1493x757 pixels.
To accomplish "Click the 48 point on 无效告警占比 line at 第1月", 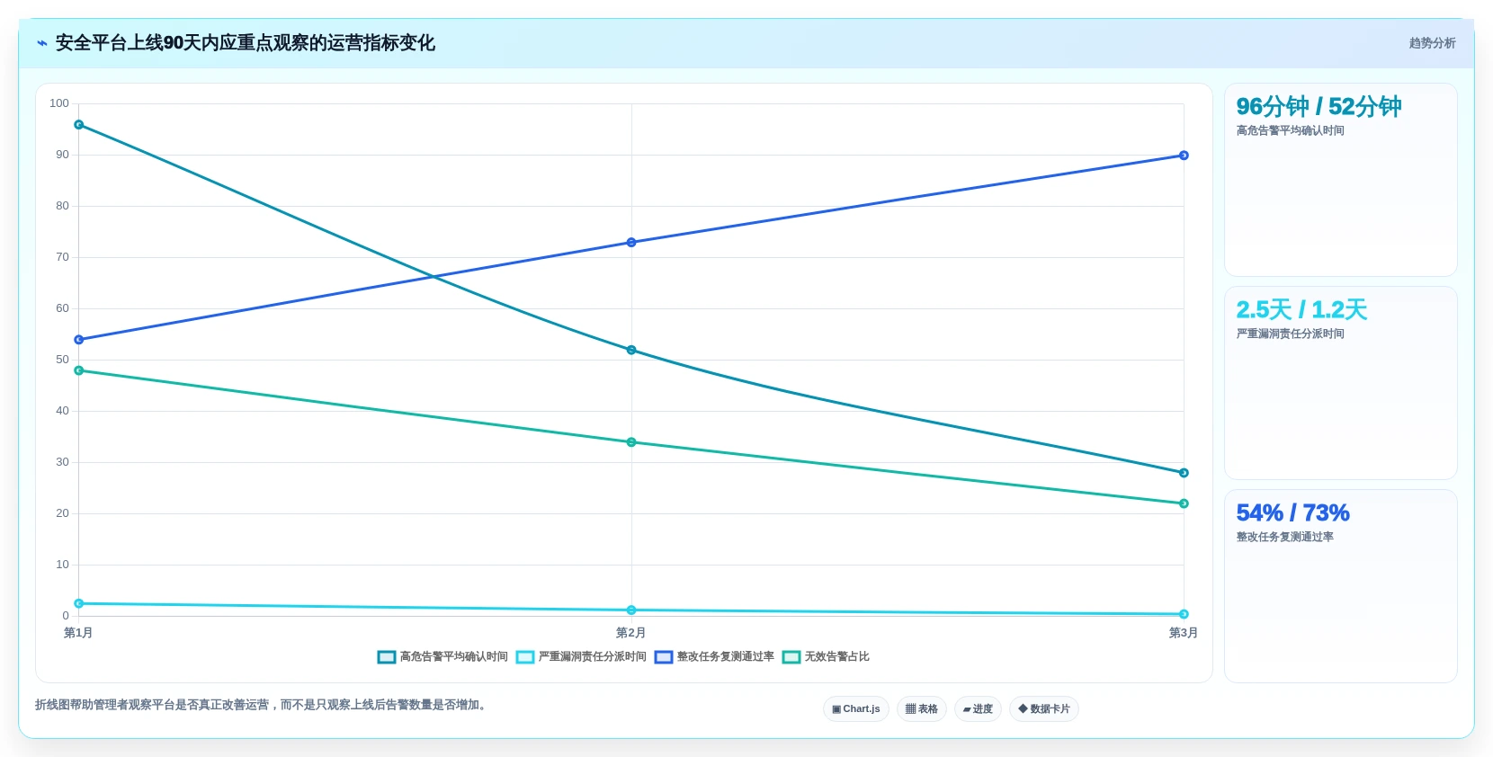I will click(x=79, y=370).
